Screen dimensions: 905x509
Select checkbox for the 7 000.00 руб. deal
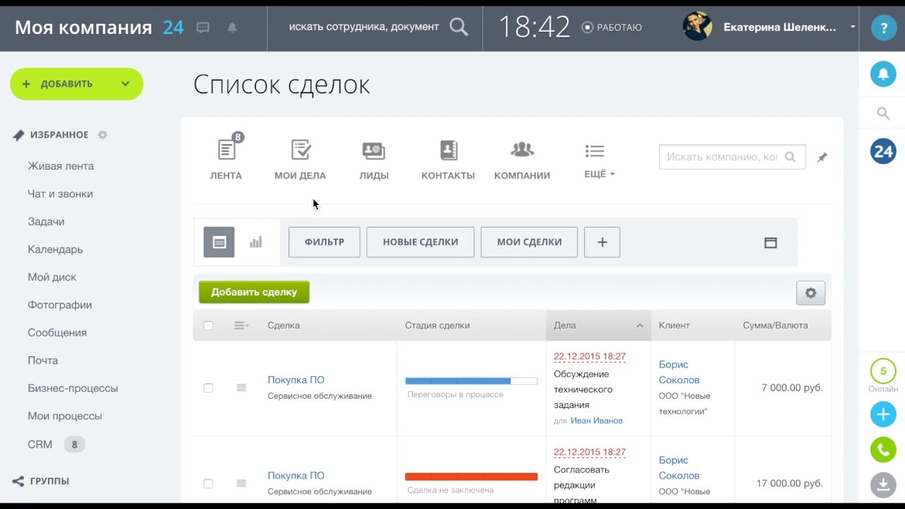click(x=208, y=388)
